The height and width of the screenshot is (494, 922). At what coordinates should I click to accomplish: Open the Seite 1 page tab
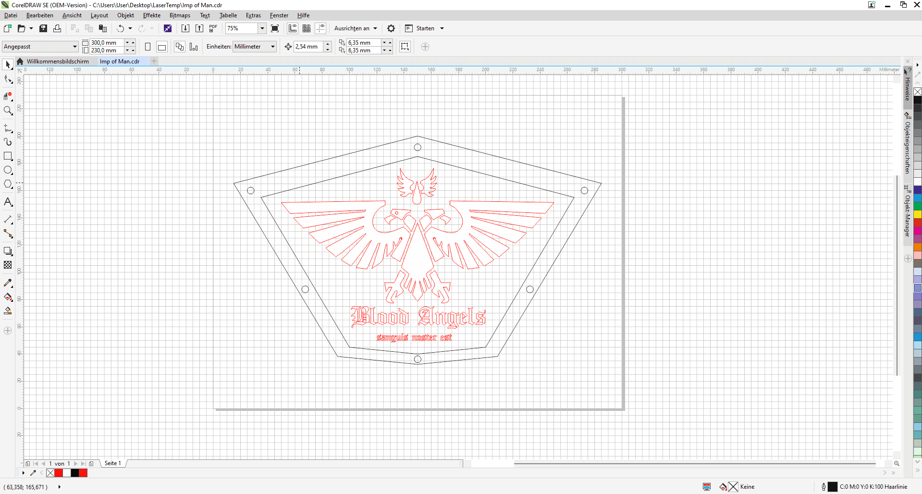tap(113, 463)
